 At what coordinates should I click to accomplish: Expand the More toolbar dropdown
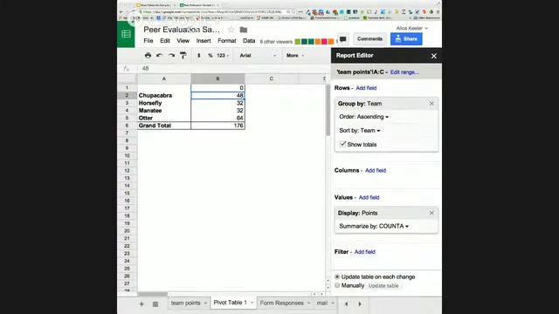tap(295, 56)
